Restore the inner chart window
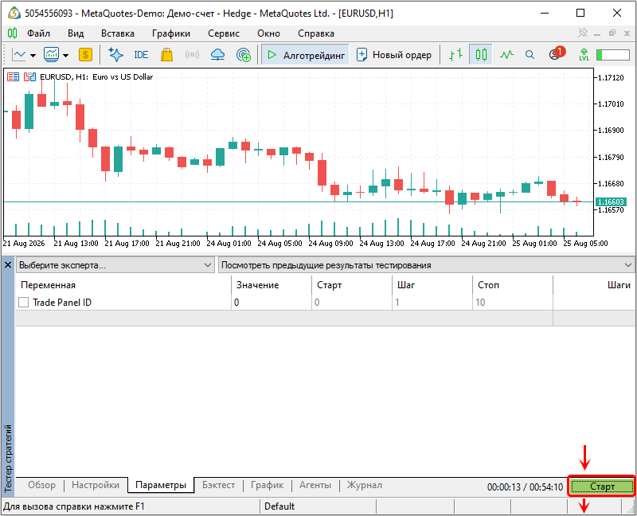The width and height of the screenshot is (637, 516). coord(612,33)
